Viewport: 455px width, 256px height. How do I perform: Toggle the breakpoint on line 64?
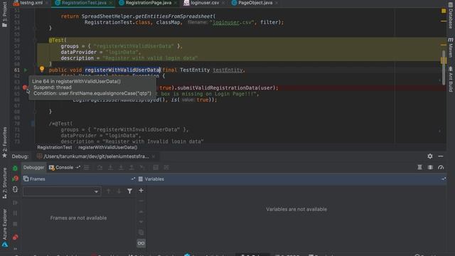click(25, 87)
